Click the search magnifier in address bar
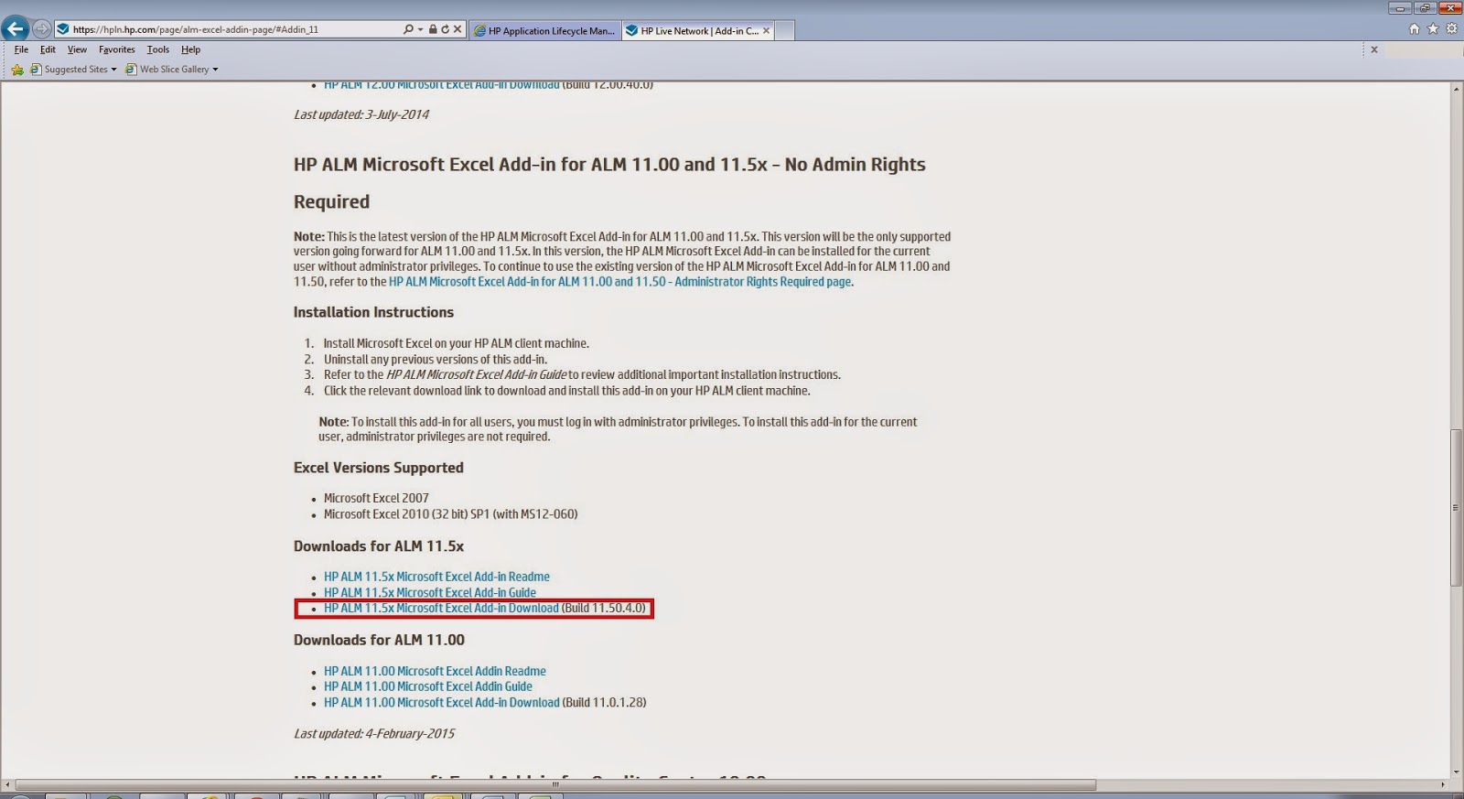The height and width of the screenshot is (799, 1464). click(408, 29)
